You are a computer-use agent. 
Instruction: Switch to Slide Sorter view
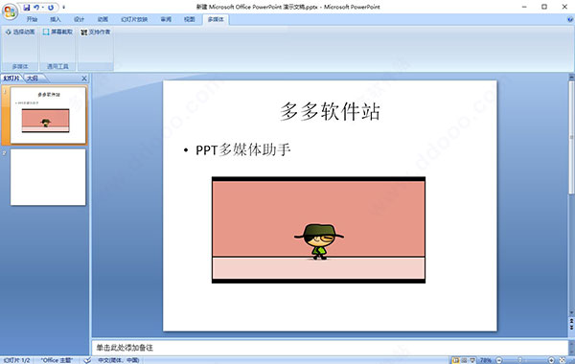[464, 360]
